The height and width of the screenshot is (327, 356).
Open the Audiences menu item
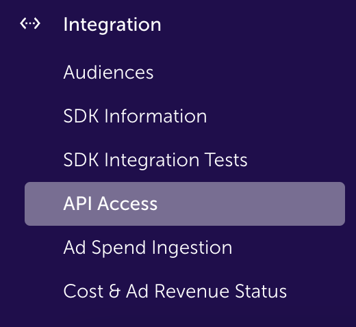point(108,73)
